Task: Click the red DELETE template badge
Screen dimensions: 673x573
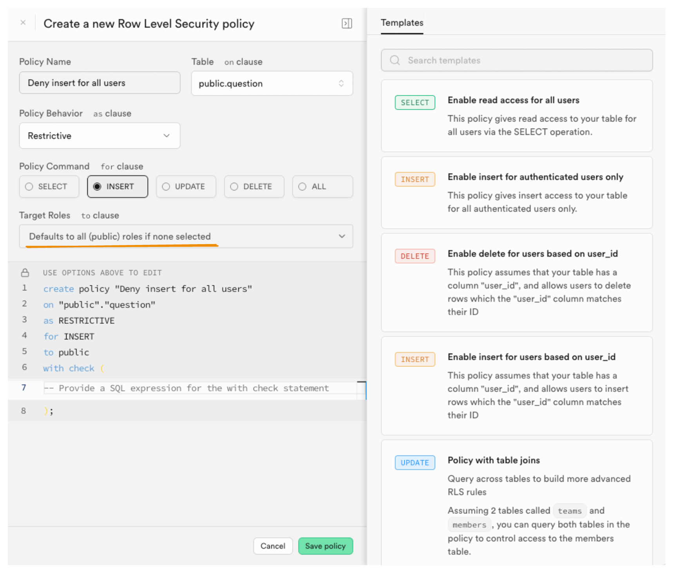Action: [x=414, y=256]
